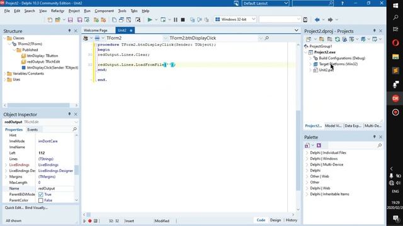Expand the Uses folder in Structure
403x226 pixels.
(5, 80)
